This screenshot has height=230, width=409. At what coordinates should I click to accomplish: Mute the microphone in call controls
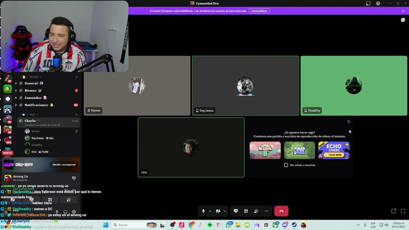pos(203,211)
